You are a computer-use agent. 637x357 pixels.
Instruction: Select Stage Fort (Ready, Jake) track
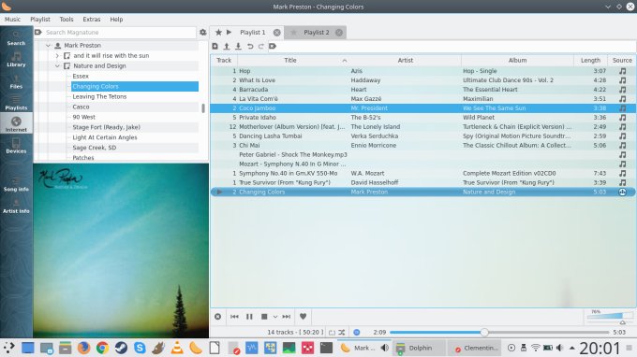pyautogui.click(x=106, y=127)
